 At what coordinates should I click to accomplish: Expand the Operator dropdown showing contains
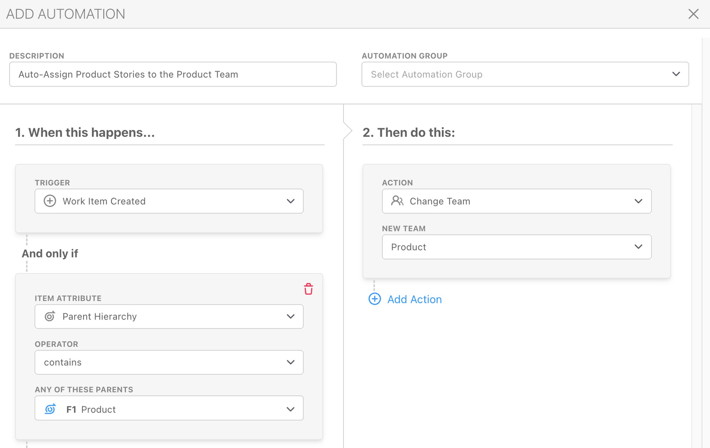(x=290, y=362)
